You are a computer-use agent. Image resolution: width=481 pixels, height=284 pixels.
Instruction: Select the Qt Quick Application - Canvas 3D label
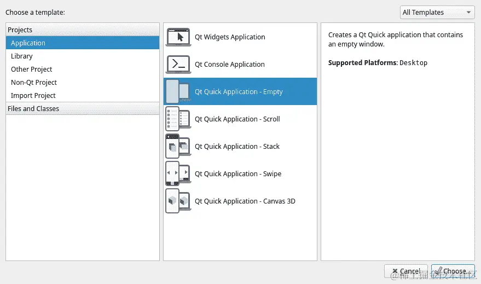click(245, 201)
